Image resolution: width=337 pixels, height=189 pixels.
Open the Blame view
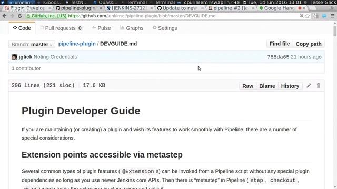click(x=267, y=86)
